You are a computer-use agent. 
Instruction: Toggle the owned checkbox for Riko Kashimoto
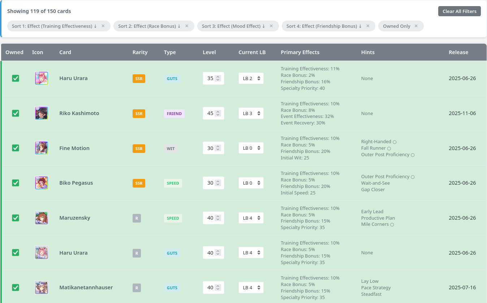coord(16,113)
